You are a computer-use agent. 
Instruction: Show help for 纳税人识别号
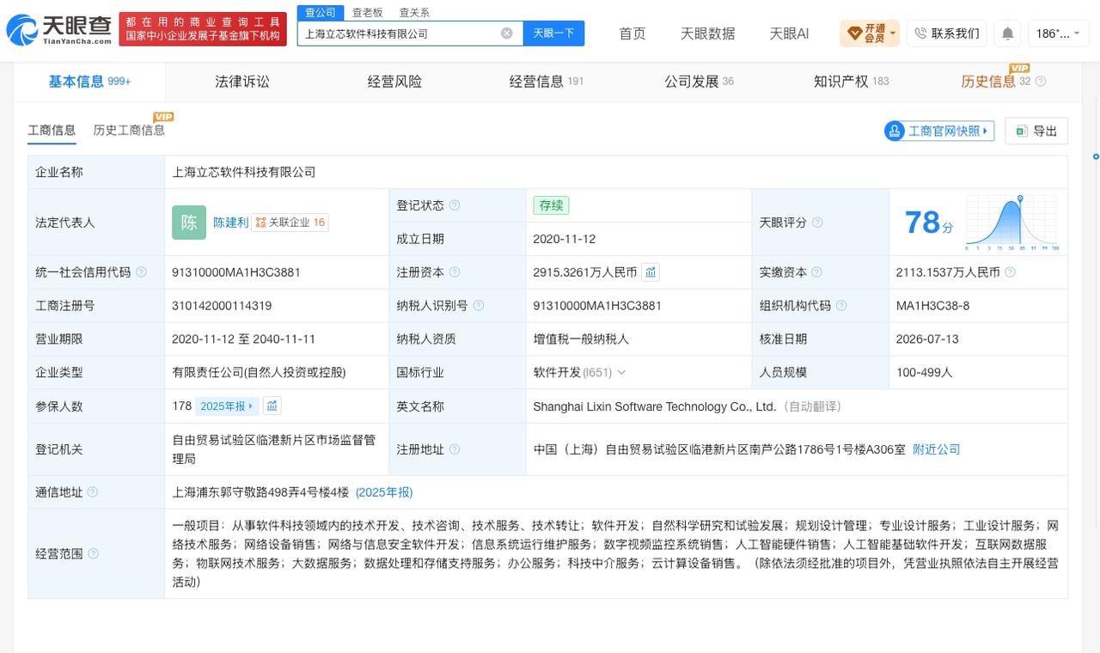pos(479,306)
